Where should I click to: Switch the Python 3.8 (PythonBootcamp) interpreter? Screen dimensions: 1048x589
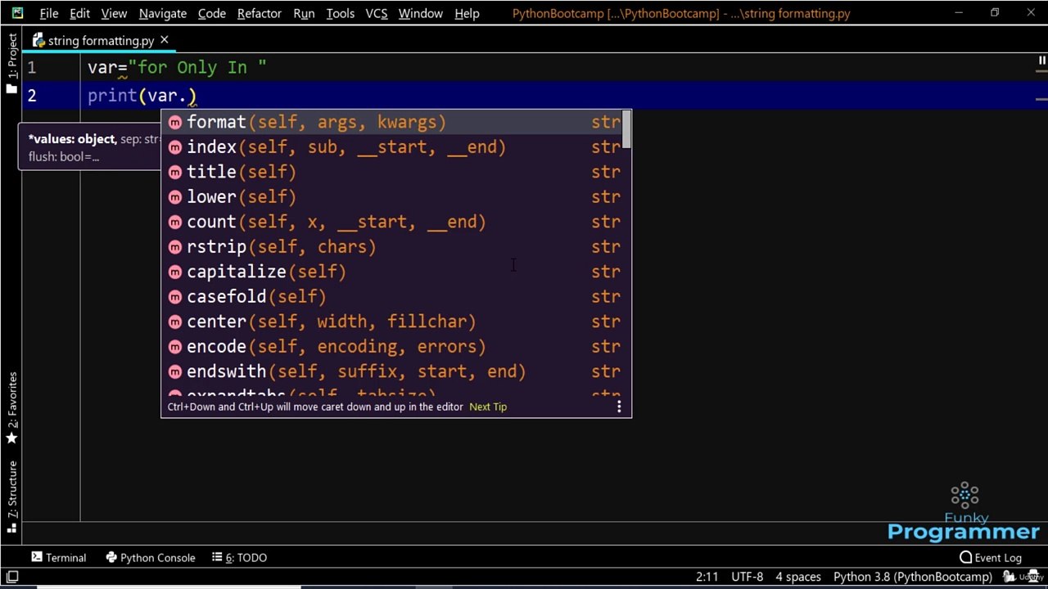tap(912, 577)
